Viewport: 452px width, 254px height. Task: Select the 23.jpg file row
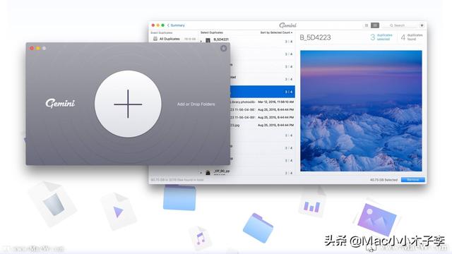coord(262,126)
